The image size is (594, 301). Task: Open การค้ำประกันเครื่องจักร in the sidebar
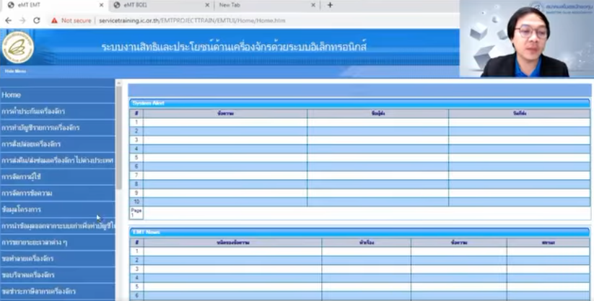tap(58, 111)
